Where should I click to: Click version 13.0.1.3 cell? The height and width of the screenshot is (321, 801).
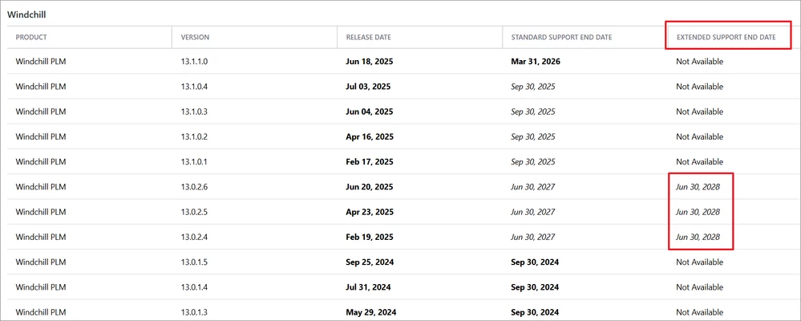[x=196, y=312]
